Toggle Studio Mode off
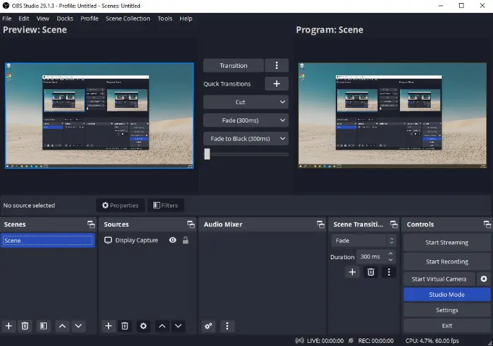 point(447,294)
